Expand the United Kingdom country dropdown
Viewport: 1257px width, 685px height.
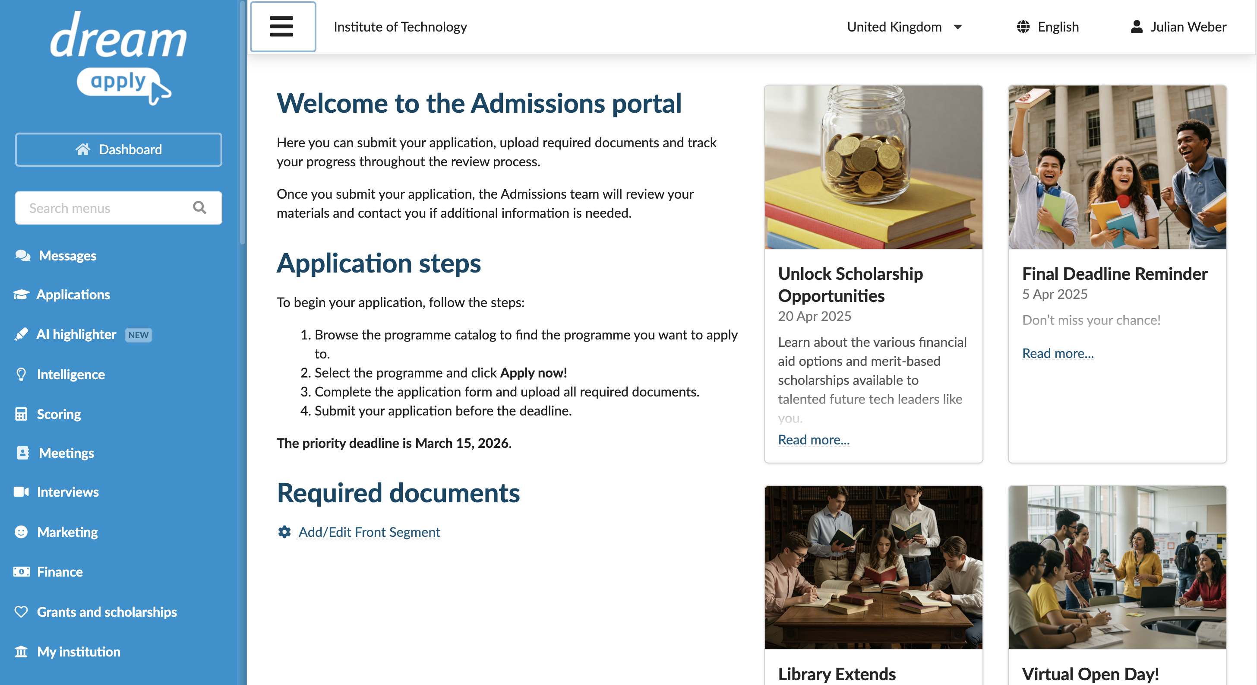[904, 27]
